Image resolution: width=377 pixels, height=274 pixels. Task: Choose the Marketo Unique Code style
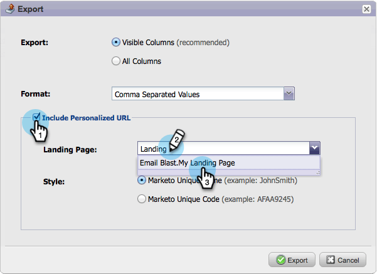(x=142, y=199)
